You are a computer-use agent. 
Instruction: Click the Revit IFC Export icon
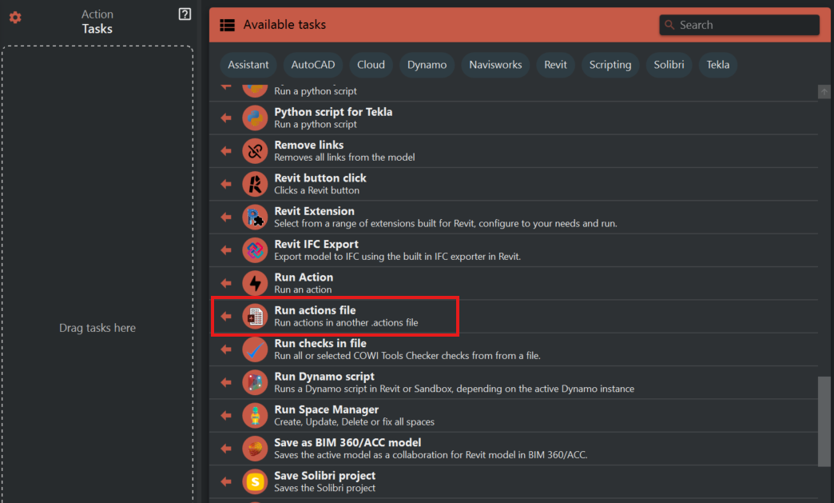click(255, 250)
